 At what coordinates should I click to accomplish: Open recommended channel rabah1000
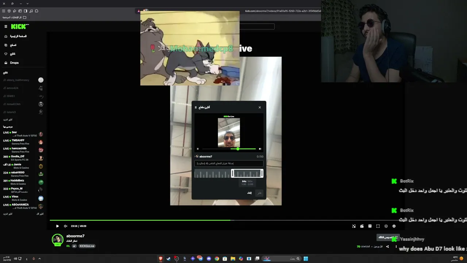click(23, 174)
